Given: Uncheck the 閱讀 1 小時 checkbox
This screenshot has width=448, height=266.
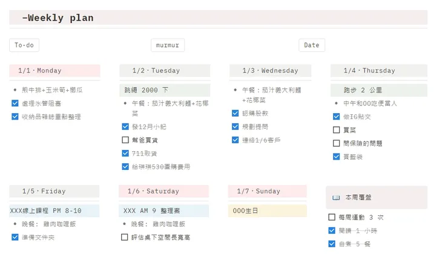Looking at the screenshot, I should click(332, 230).
